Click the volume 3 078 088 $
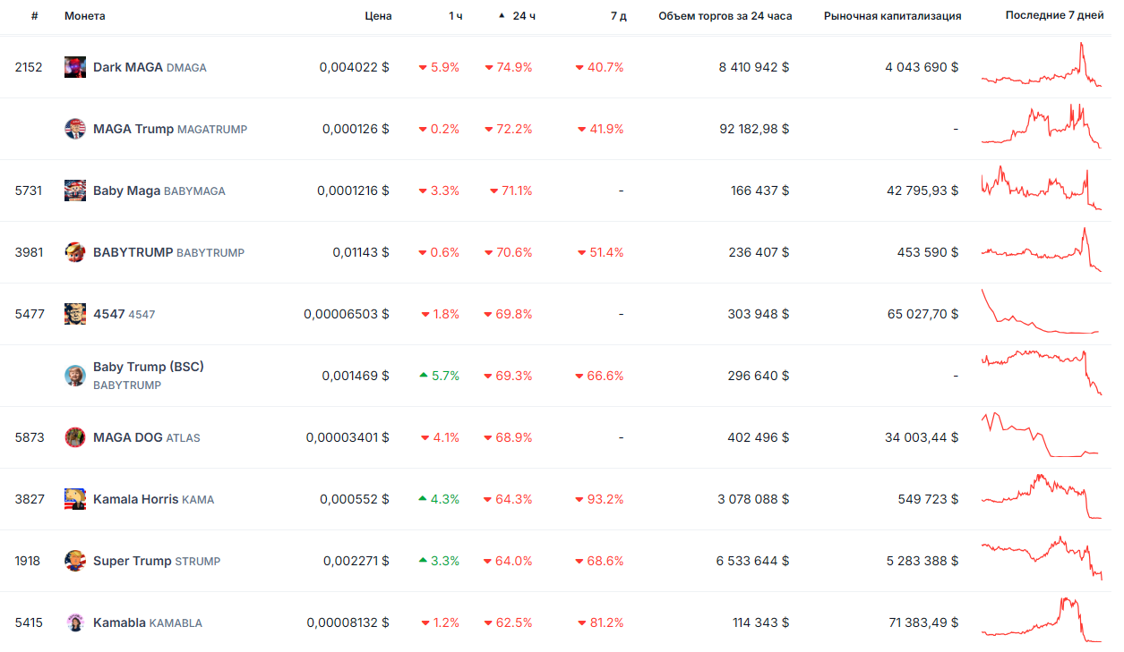Image resolution: width=1124 pixels, height=652 pixels. coord(754,499)
